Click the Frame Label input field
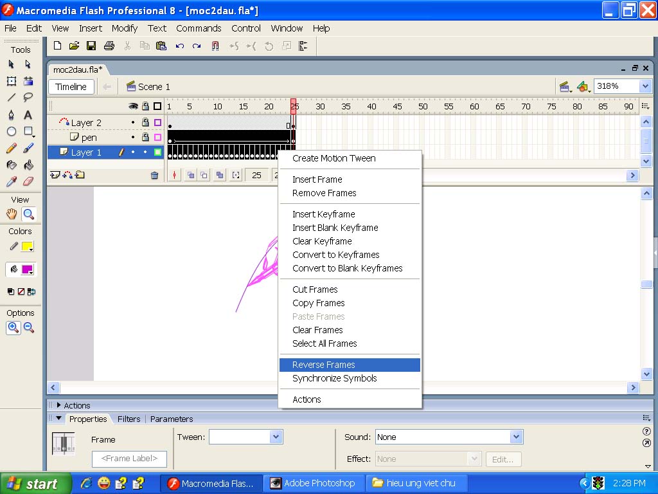 point(129,459)
